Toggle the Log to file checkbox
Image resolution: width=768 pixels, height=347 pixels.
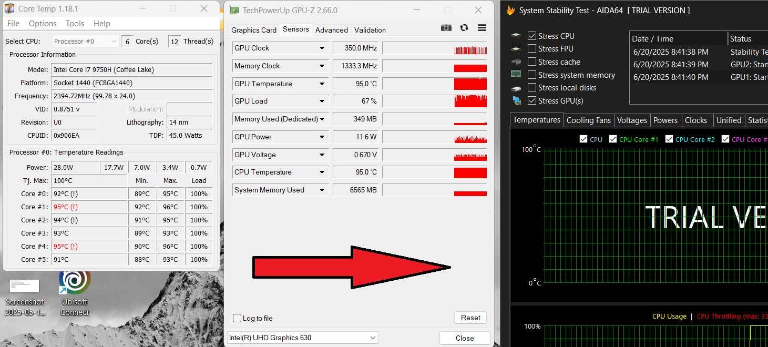coord(237,318)
